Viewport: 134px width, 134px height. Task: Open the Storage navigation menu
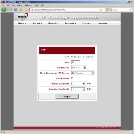tap(37, 23)
